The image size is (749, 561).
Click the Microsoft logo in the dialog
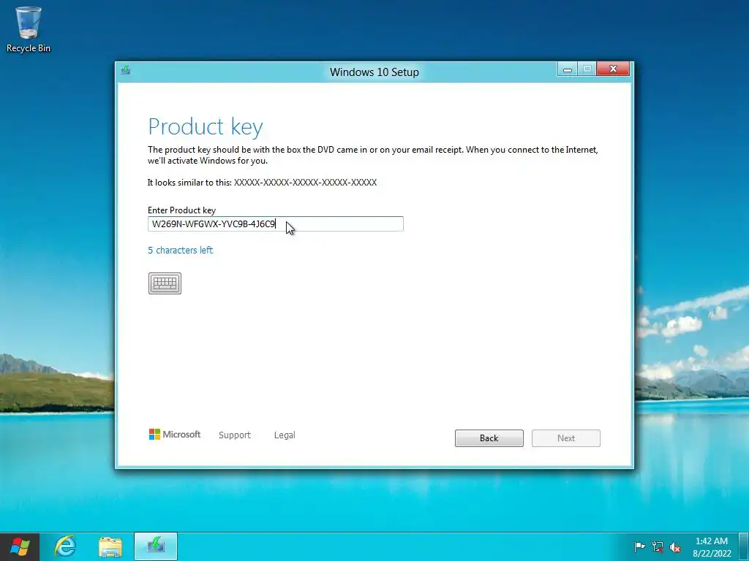pyautogui.click(x=175, y=435)
